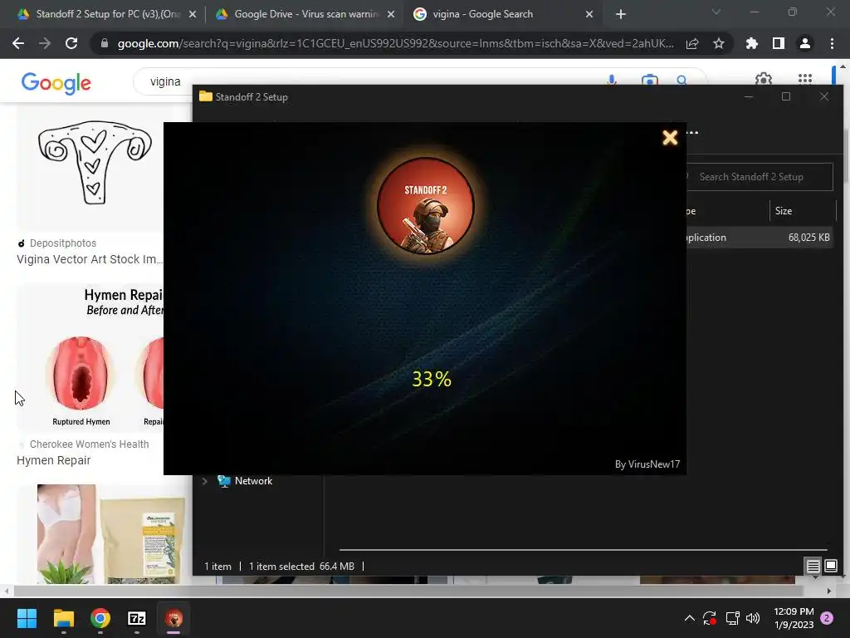Close the vigina Google Search tab
850x638 pixels.
point(589,15)
